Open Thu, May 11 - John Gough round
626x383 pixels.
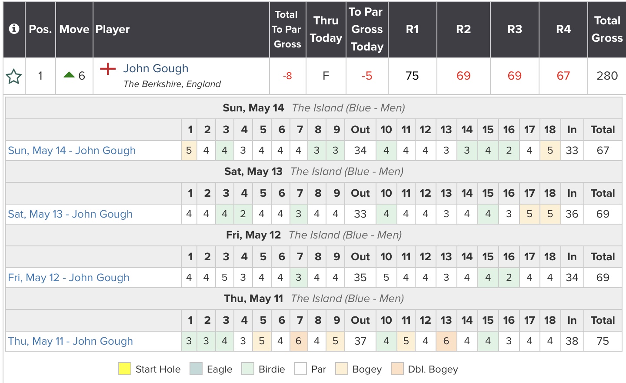point(70,341)
